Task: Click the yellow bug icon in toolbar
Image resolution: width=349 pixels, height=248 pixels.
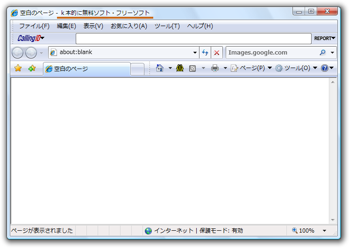Action: pyautogui.click(x=180, y=69)
